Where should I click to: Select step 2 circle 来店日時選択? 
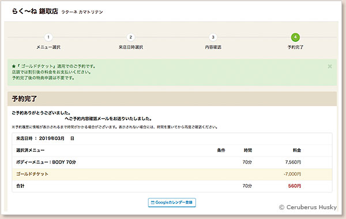pos(131,37)
